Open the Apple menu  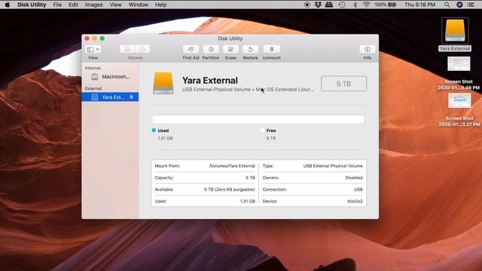click(x=7, y=5)
